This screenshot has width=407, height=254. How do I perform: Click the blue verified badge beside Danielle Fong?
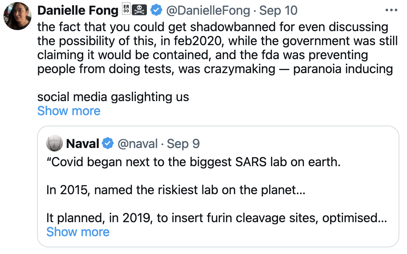coord(156,11)
